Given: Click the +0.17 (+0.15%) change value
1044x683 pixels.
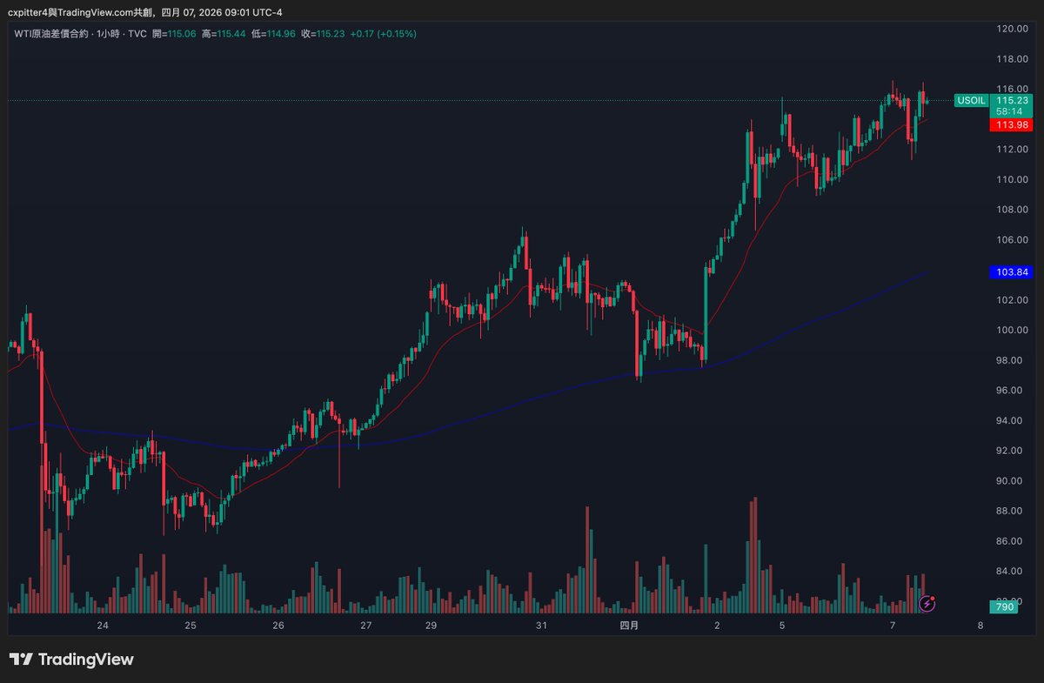Looking at the screenshot, I should point(384,34).
